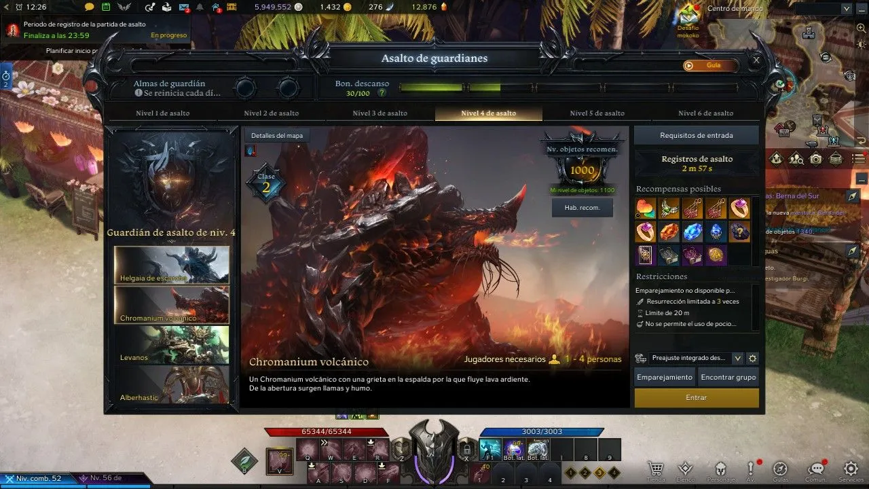This screenshot has width=869, height=489.
Task: Select Chromanium volcánico guardian
Action: [x=172, y=305]
